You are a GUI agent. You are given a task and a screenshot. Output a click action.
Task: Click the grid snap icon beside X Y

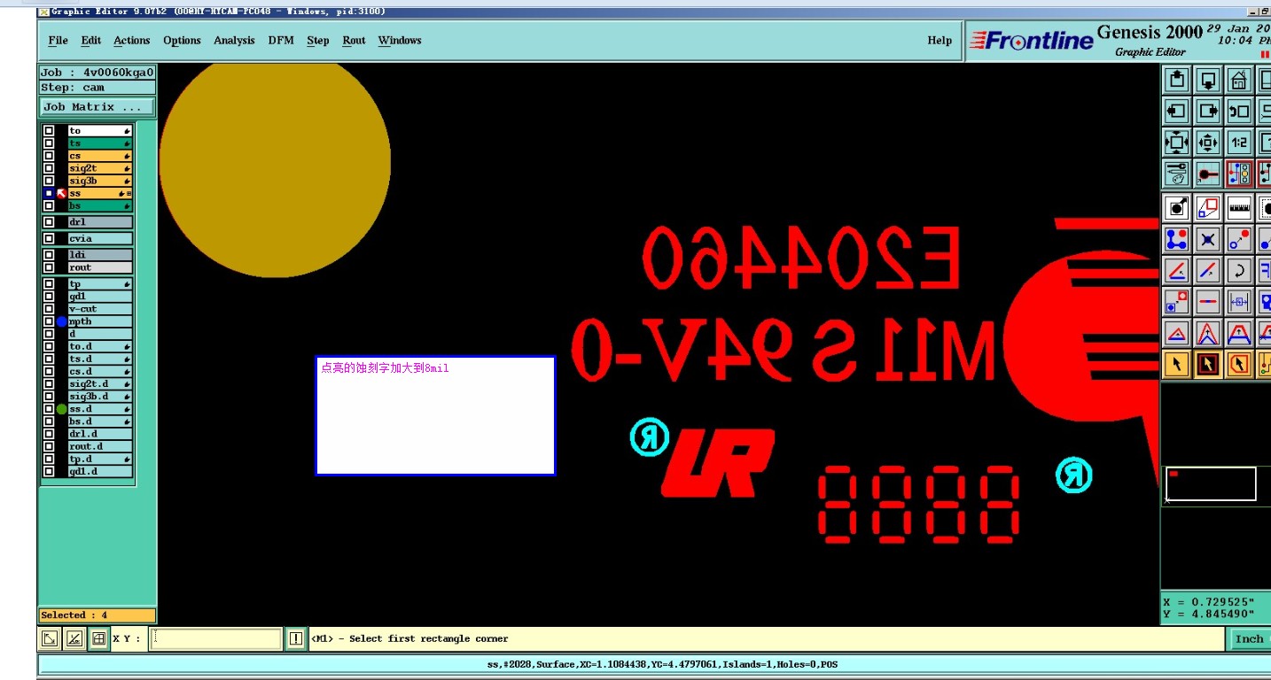[98, 638]
